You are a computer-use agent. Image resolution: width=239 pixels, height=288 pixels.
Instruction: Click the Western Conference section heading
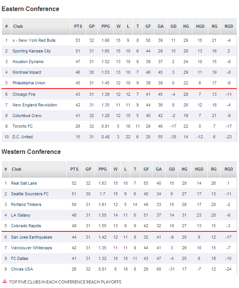point(31,152)
